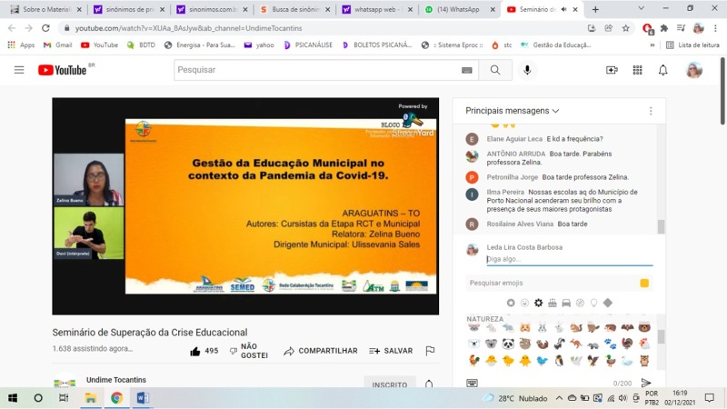Open Word from the Windows taskbar

(x=143, y=398)
